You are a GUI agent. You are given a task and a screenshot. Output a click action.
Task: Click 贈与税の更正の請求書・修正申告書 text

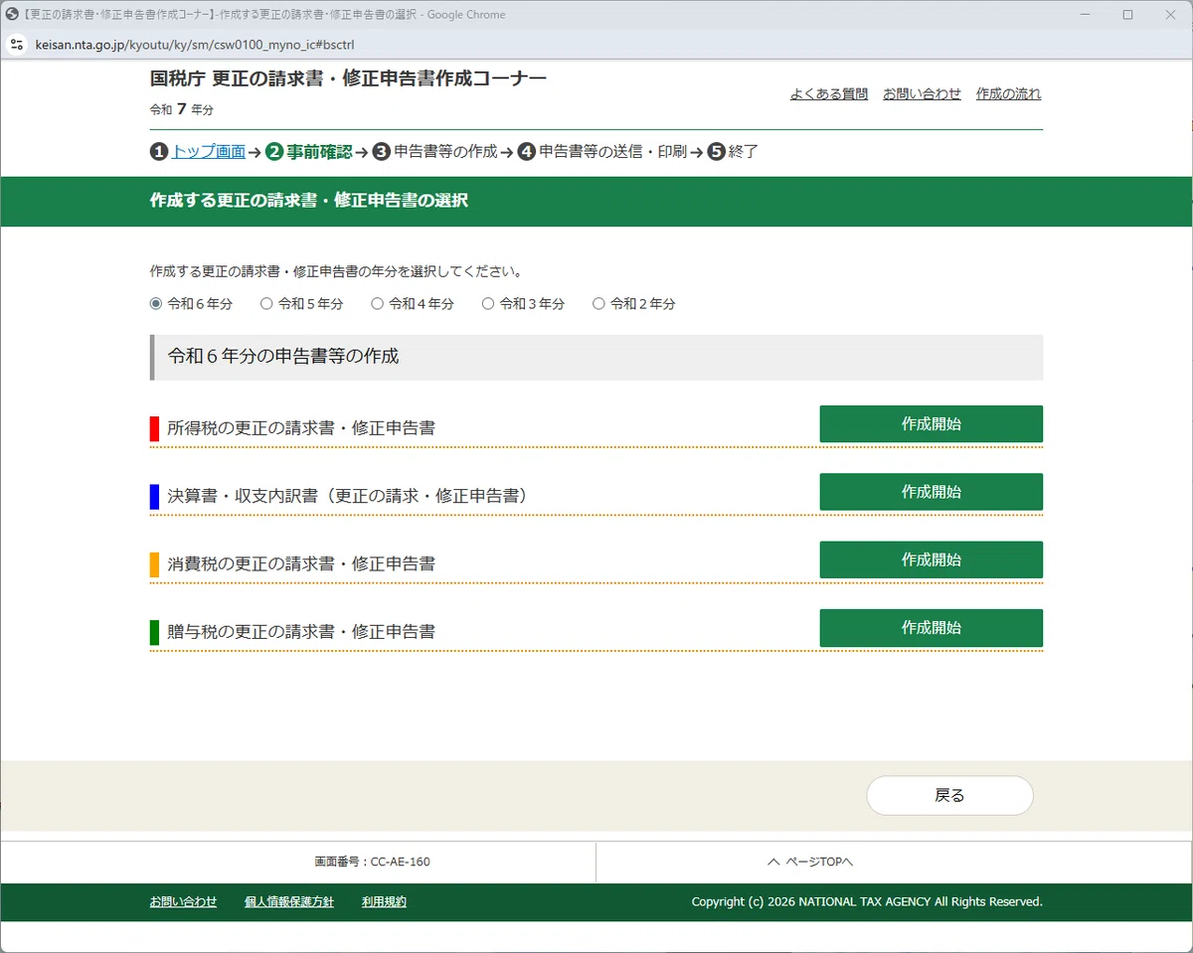pyautogui.click(x=301, y=631)
